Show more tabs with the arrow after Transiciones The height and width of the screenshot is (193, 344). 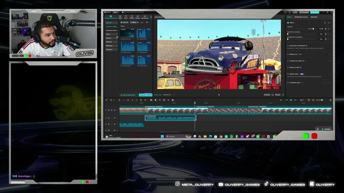[x=151, y=17]
